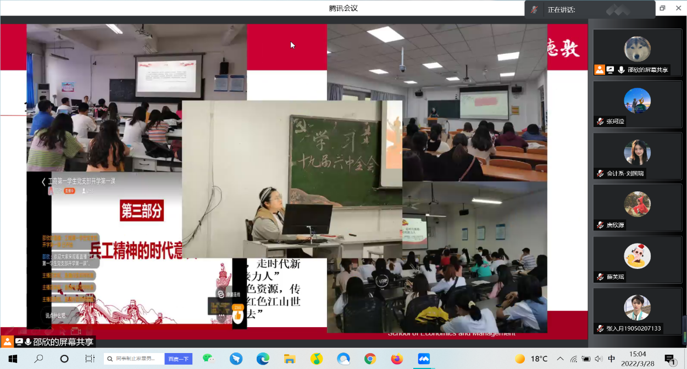687x369 pixels.
Task: Open Firefox browser from the taskbar
Action: (x=396, y=359)
